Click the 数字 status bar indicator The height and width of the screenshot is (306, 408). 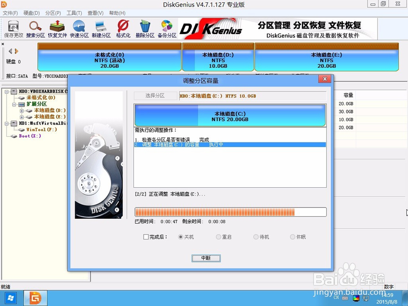coord(389,286)
